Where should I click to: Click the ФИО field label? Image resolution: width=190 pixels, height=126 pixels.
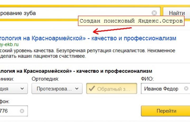click(147, 79)
